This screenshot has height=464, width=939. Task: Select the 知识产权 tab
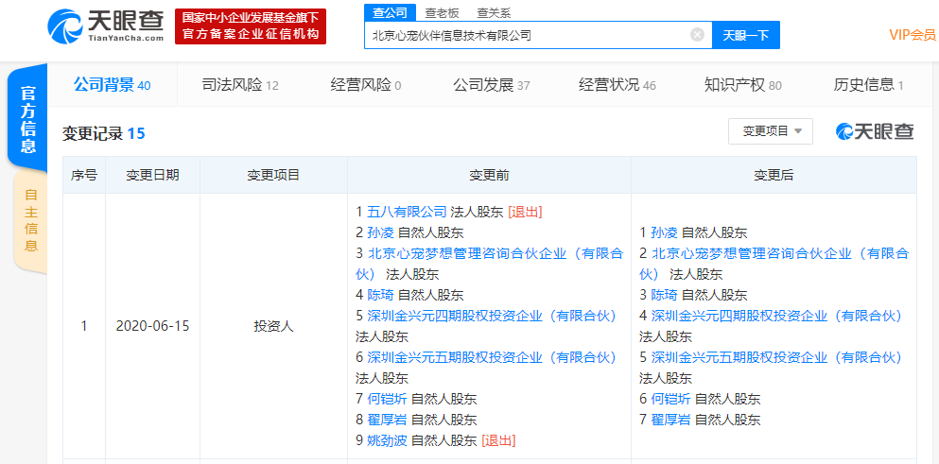point(742,85)
